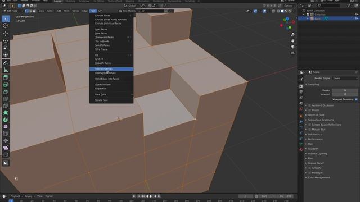The width and height of the screenshot is (360, 202).
Task: Select the Bevel tool
Action: pos(6,91)
